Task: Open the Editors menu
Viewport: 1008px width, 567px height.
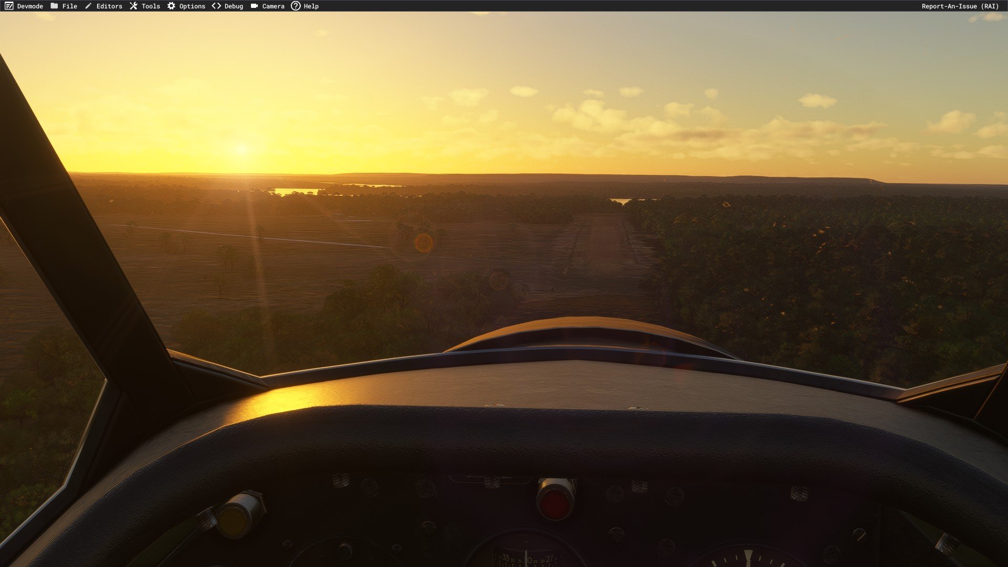Action: (x=109, y=6)
